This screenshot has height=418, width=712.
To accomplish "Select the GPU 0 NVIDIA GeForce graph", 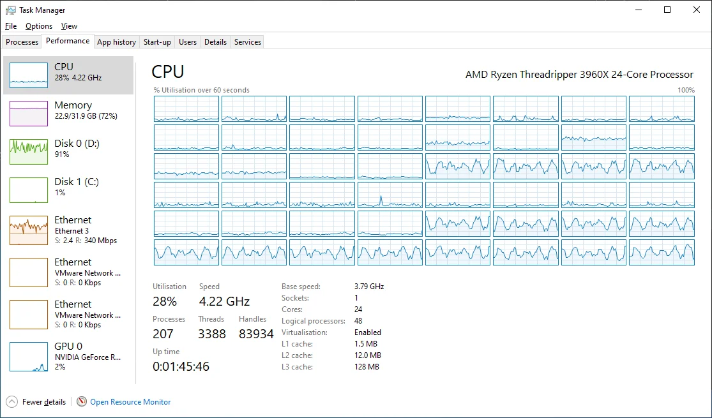I will click(x=29, y=357).
